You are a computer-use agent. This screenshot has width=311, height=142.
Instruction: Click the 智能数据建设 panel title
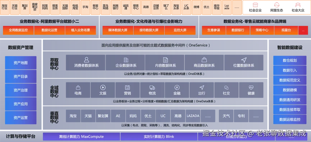click(x=290, y=48)
